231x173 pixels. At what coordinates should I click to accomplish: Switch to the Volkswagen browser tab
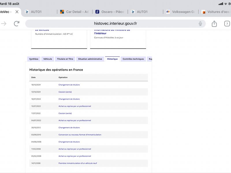181,12
